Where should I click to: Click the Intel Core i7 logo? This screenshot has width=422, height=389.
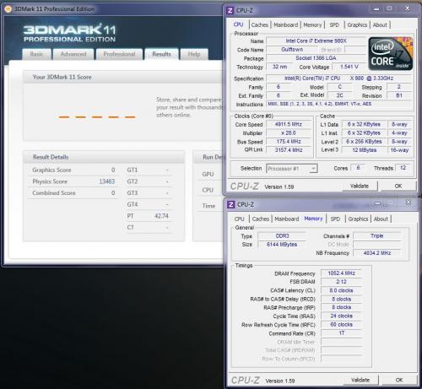391,53
